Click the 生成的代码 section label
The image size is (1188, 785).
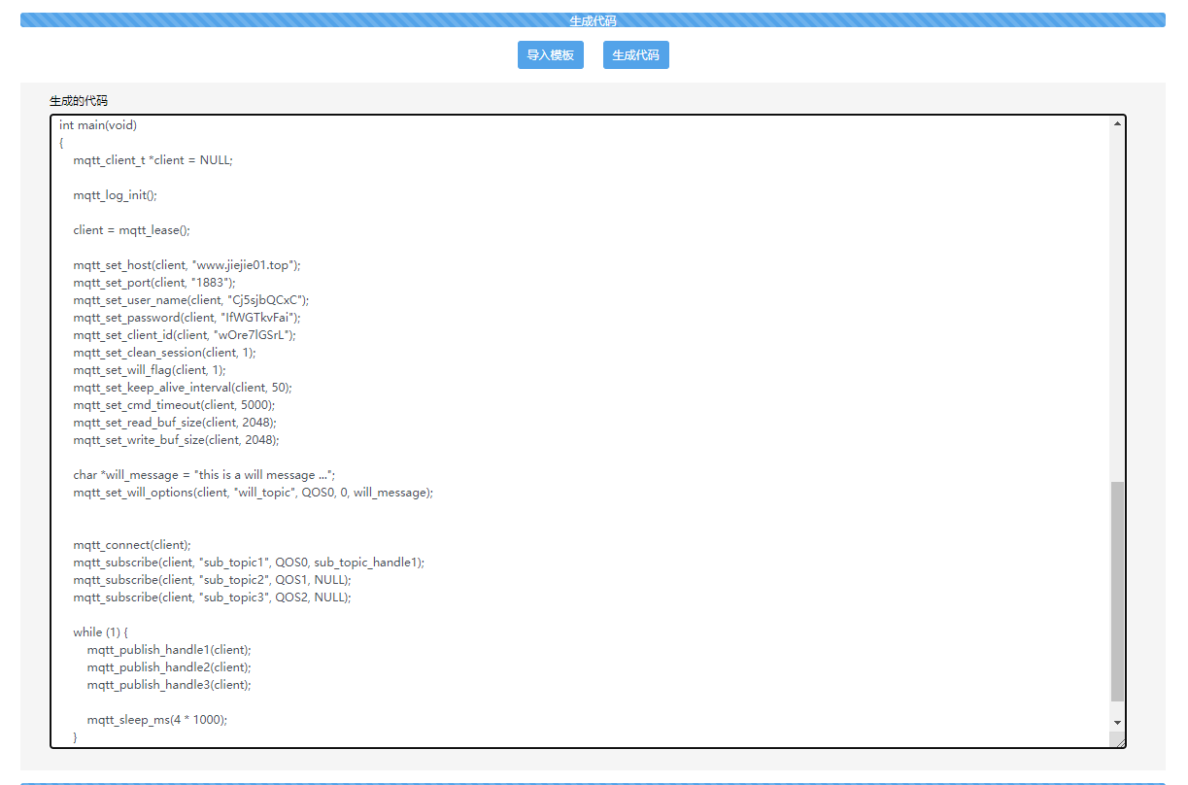pyautogui.click(x=74, y=99)
